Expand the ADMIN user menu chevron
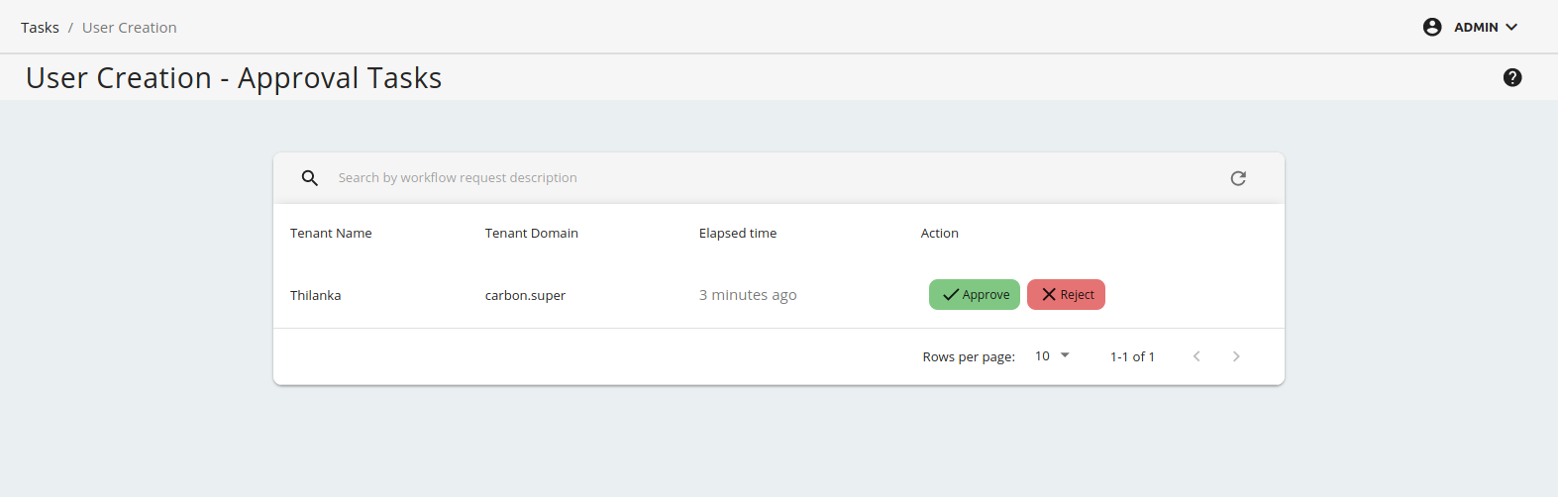 click(x=1511, y=28)
